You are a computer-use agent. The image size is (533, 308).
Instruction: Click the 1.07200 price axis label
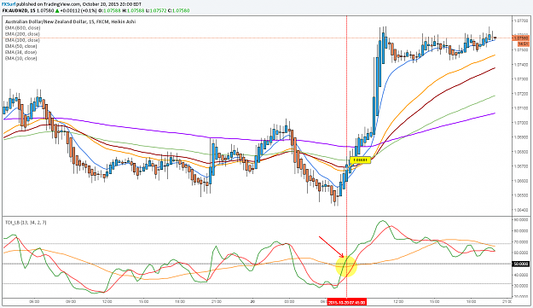pyautogui.click(x=522, y=94)
